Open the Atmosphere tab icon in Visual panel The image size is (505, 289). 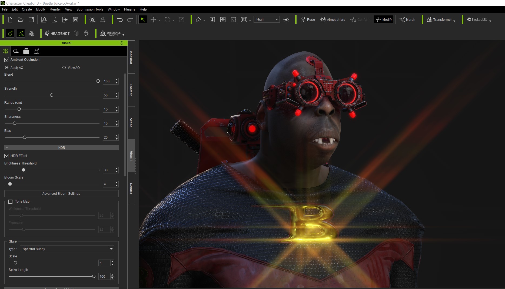[5, 51]
